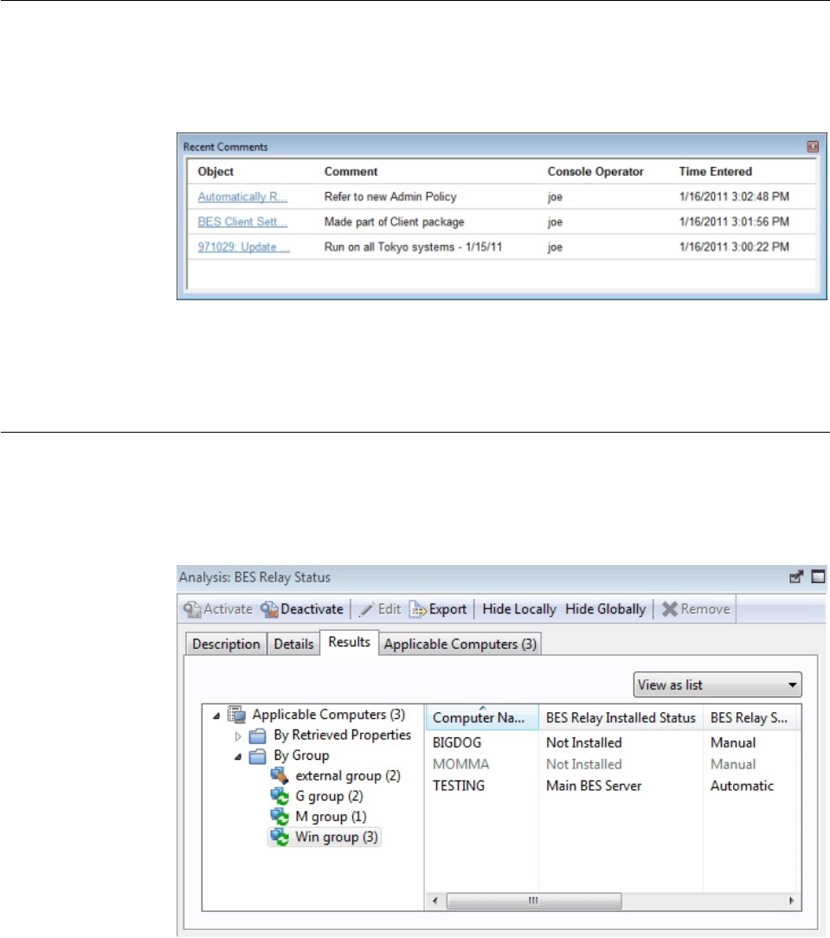
Task: Select 'Run on all Tokyo systems - 1/15/11' comment
Action: click(413, 247)
